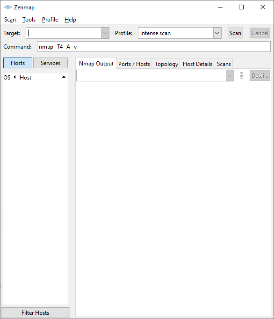Expand the Target history dropdown
This screenshot has height=319, width=274.
click(x=105, y=33)
